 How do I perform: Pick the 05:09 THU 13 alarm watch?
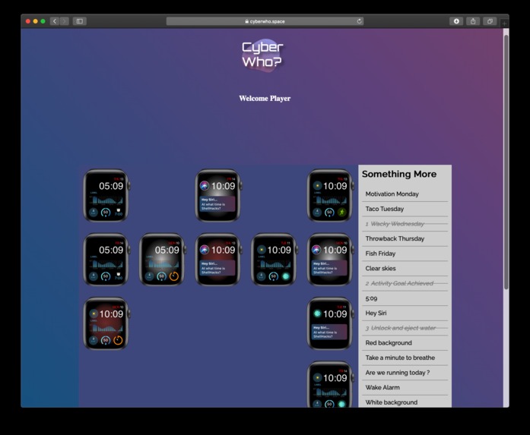[x=106, y=195]
